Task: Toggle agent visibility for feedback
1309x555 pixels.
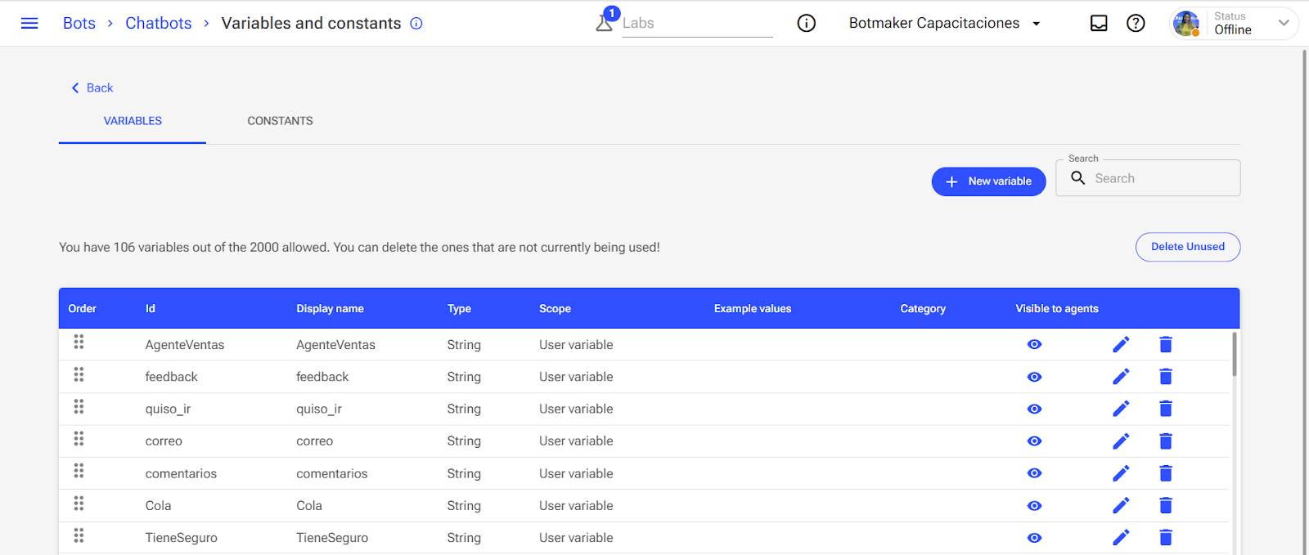Action: click(1034, 377)
